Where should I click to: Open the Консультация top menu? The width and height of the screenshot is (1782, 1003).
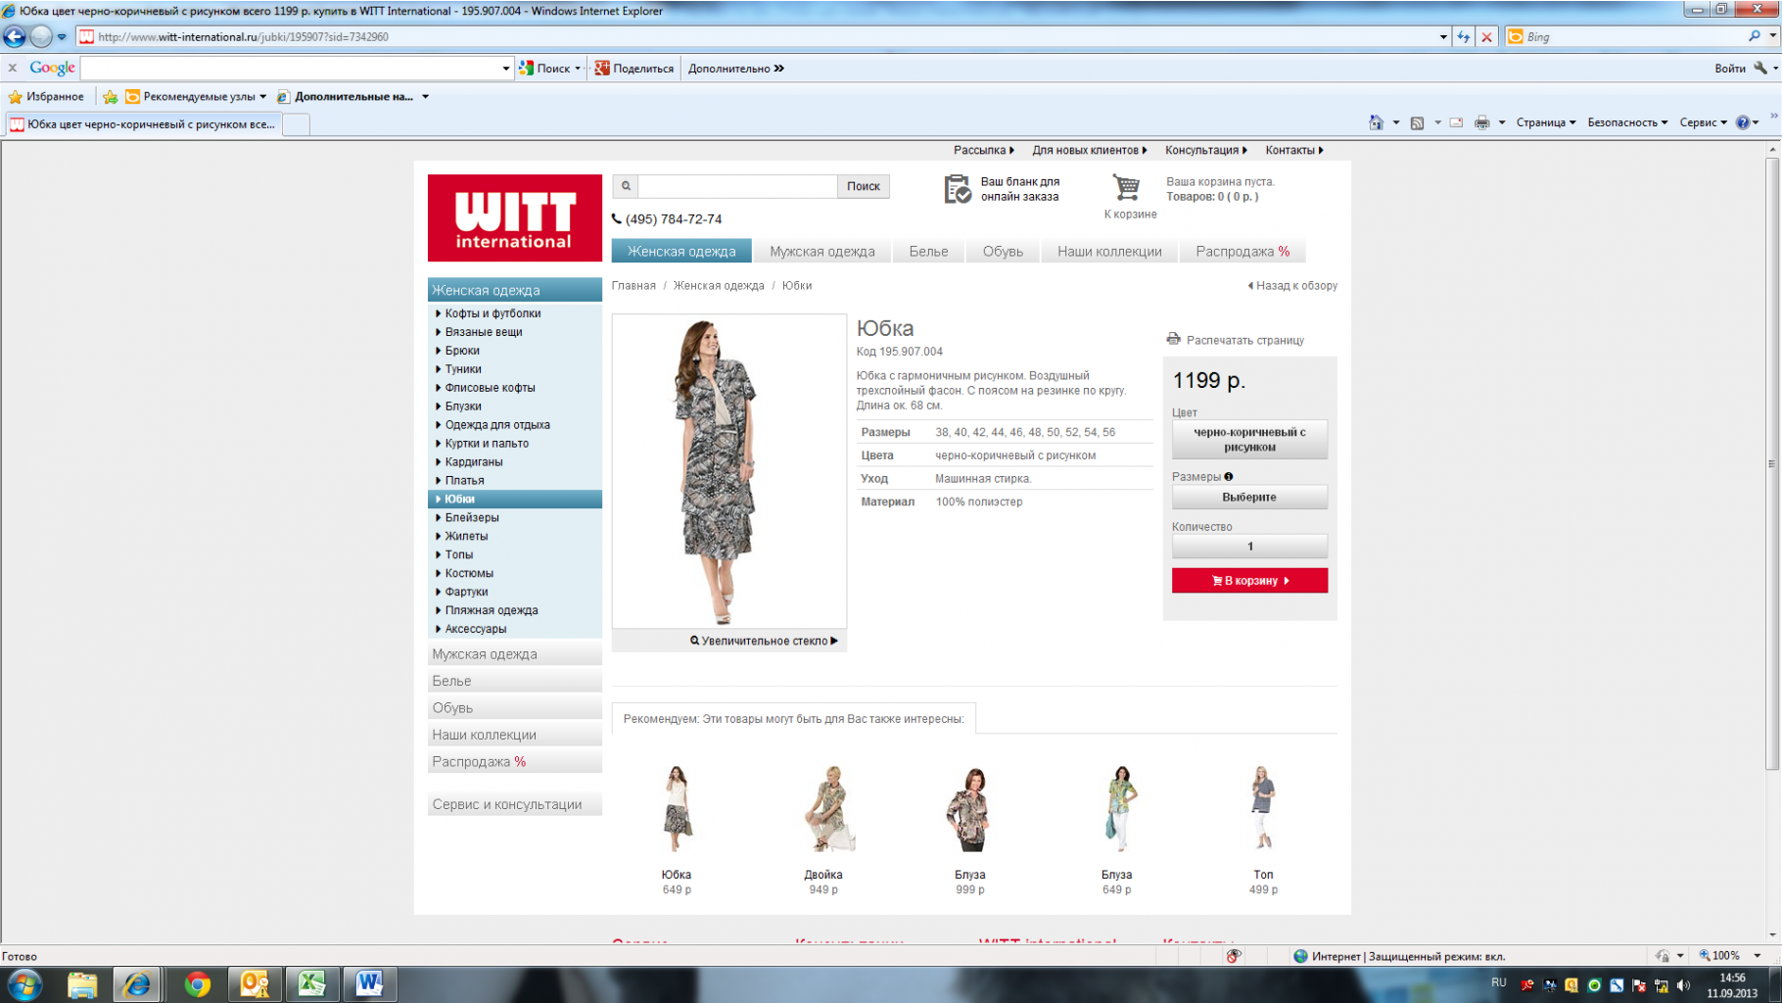pyautogui.click(x=1206, y=150)
